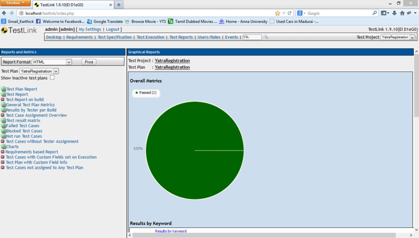Click the bookmark star in address bar
The height and width of the screenshot is (238, 419).
[277, 13]
